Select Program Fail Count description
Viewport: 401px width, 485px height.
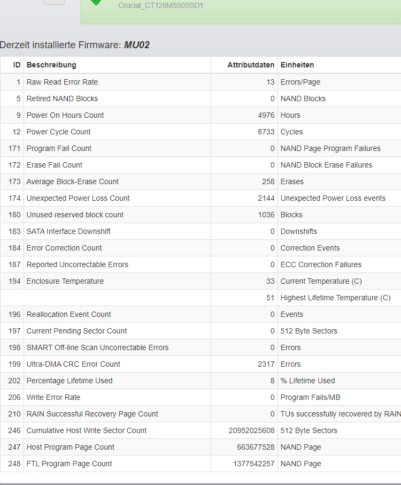(59, 148)
